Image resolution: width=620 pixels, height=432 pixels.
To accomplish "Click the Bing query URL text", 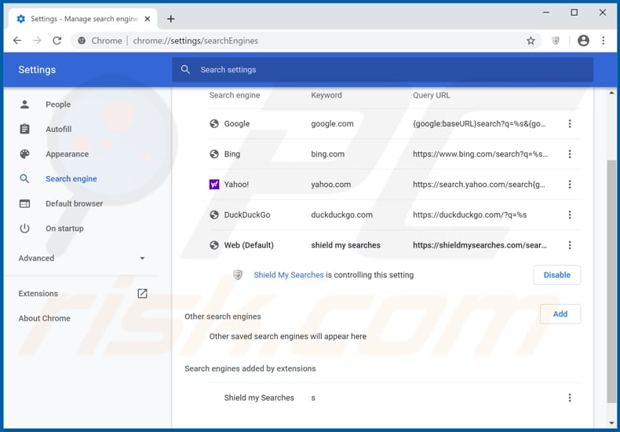I will tap(480, 154).
